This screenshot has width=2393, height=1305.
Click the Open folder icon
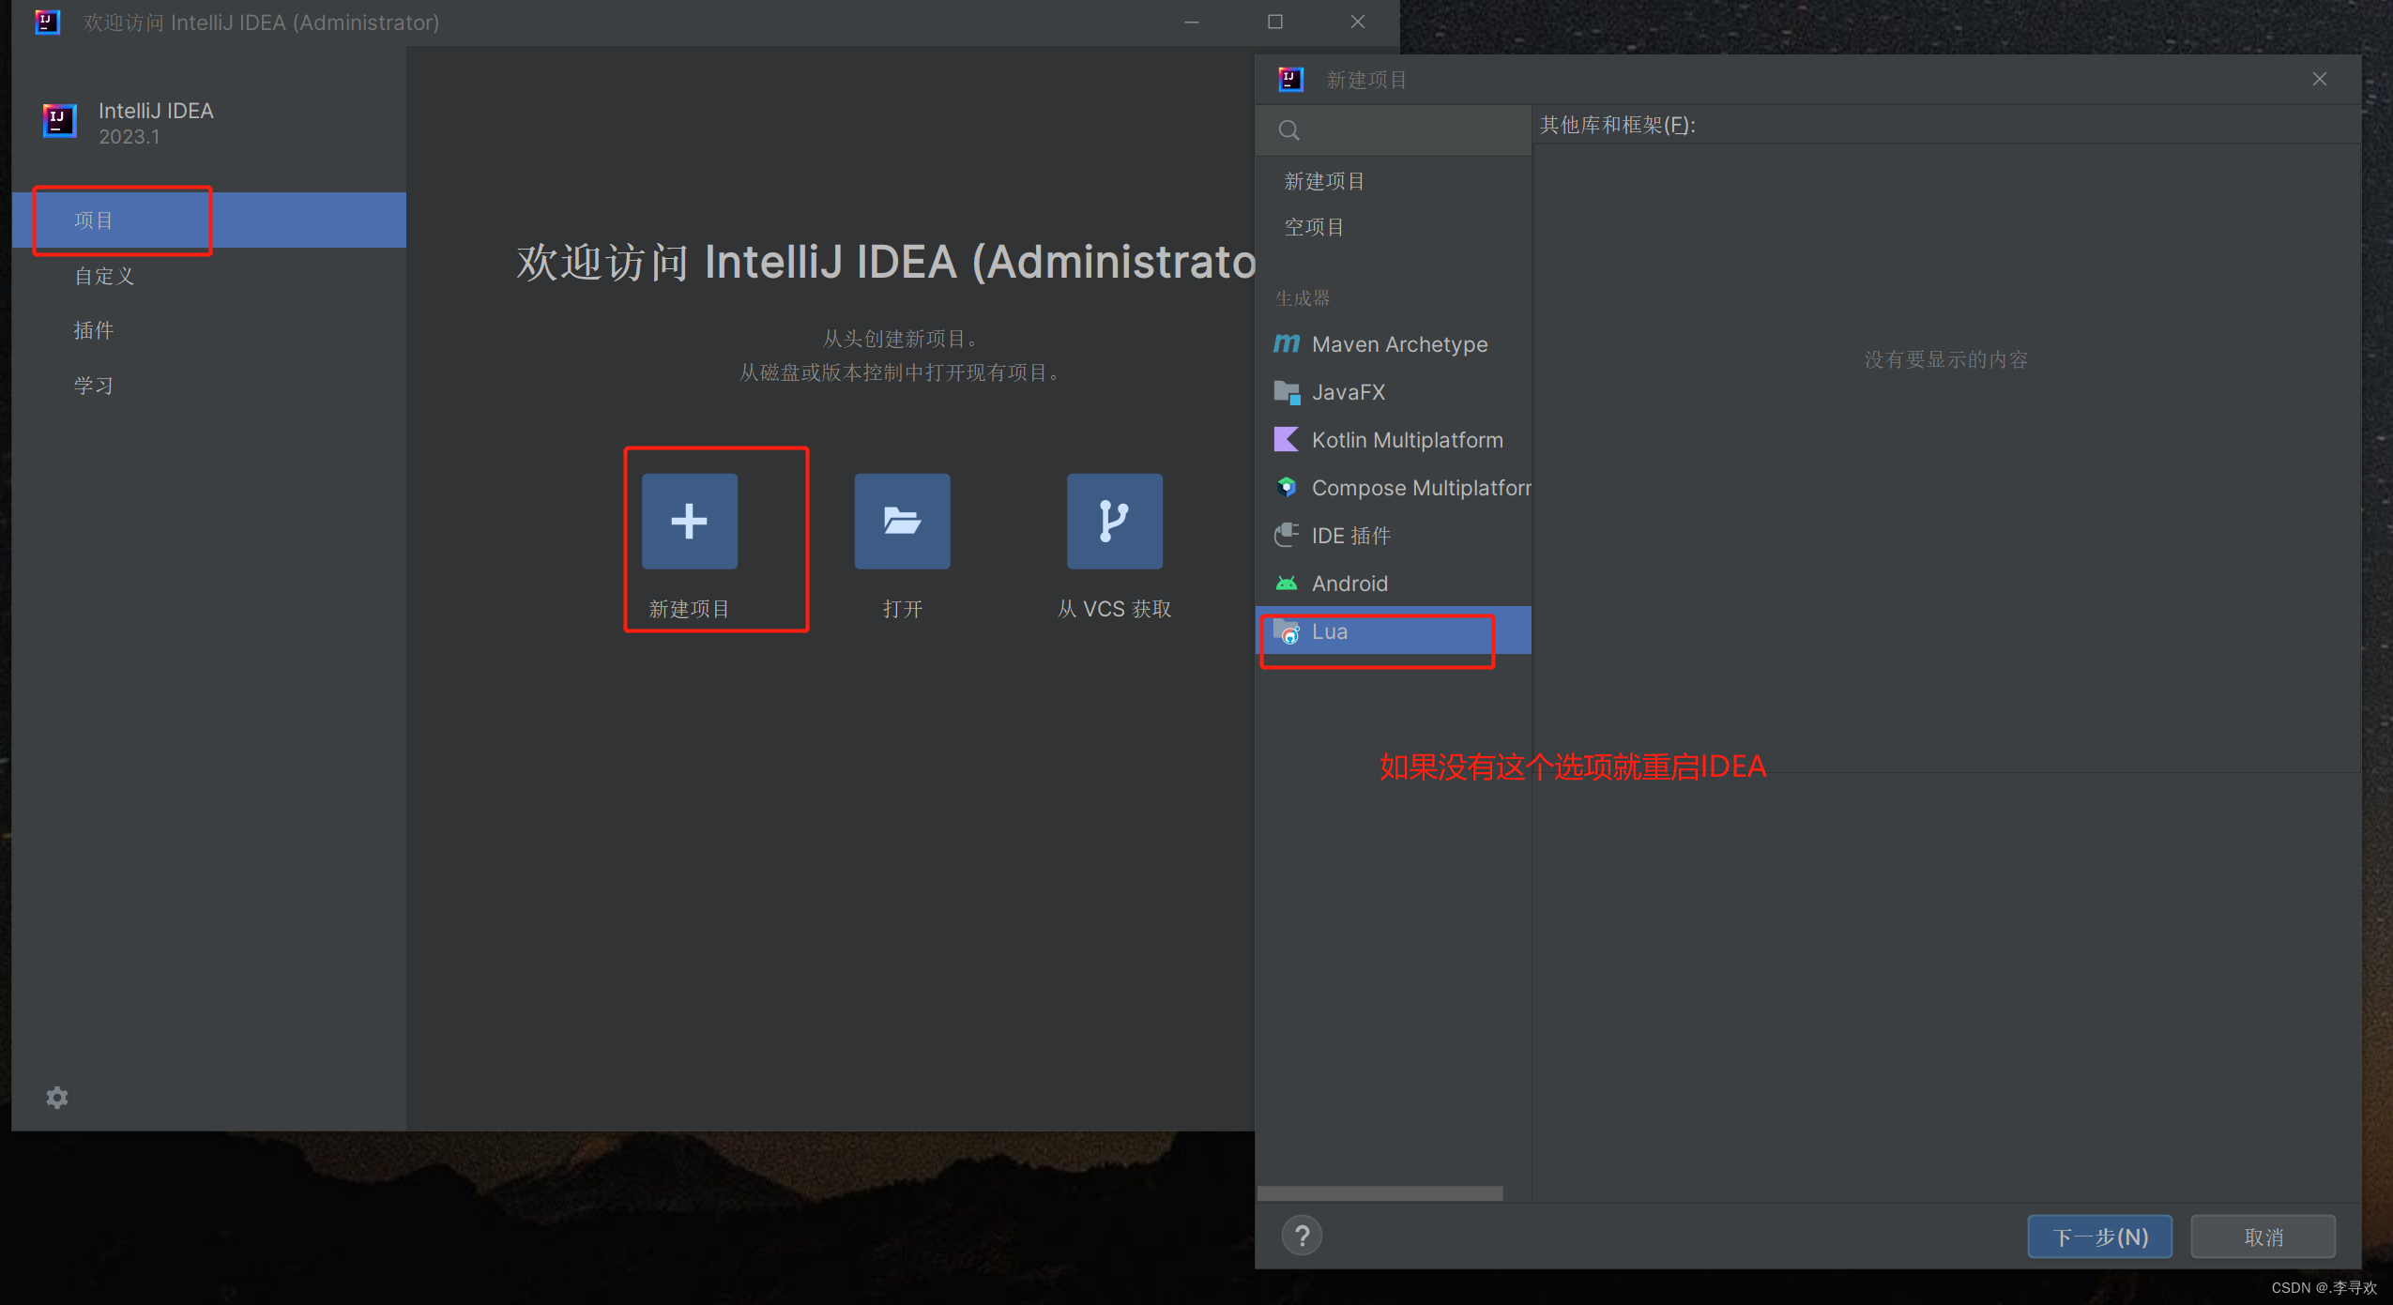pos(902,521)
